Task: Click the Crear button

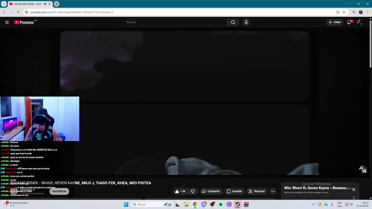Action: [335, 22]
